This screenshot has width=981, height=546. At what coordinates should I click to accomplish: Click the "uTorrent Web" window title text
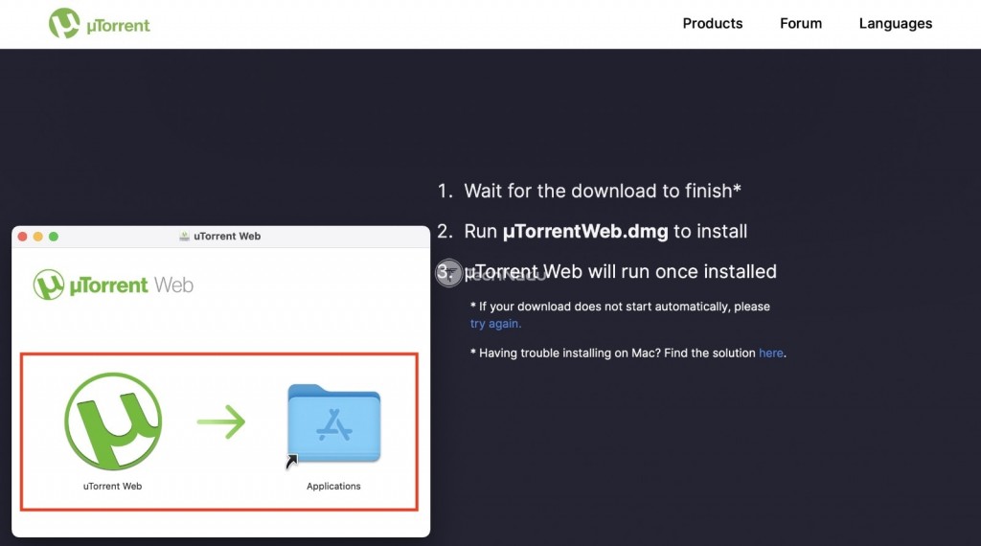(x=227, y=236)
